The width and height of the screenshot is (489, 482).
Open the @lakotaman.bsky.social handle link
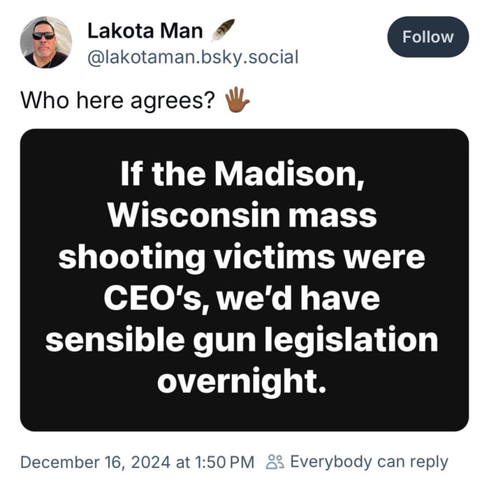tap(192, 57)
